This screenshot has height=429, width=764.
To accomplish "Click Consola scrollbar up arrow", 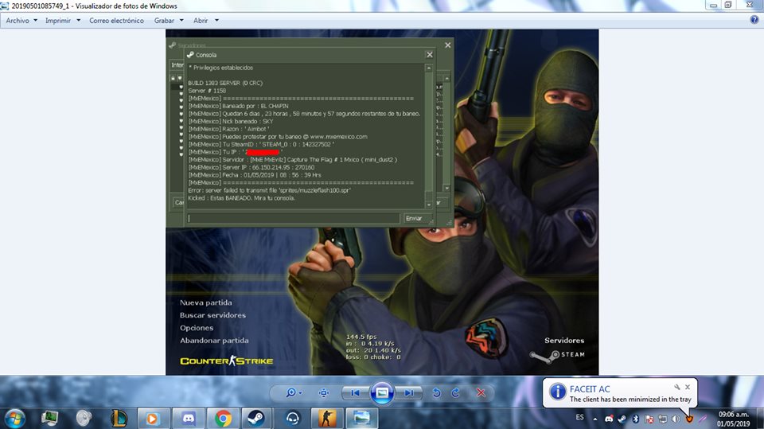I will point(429,68).
